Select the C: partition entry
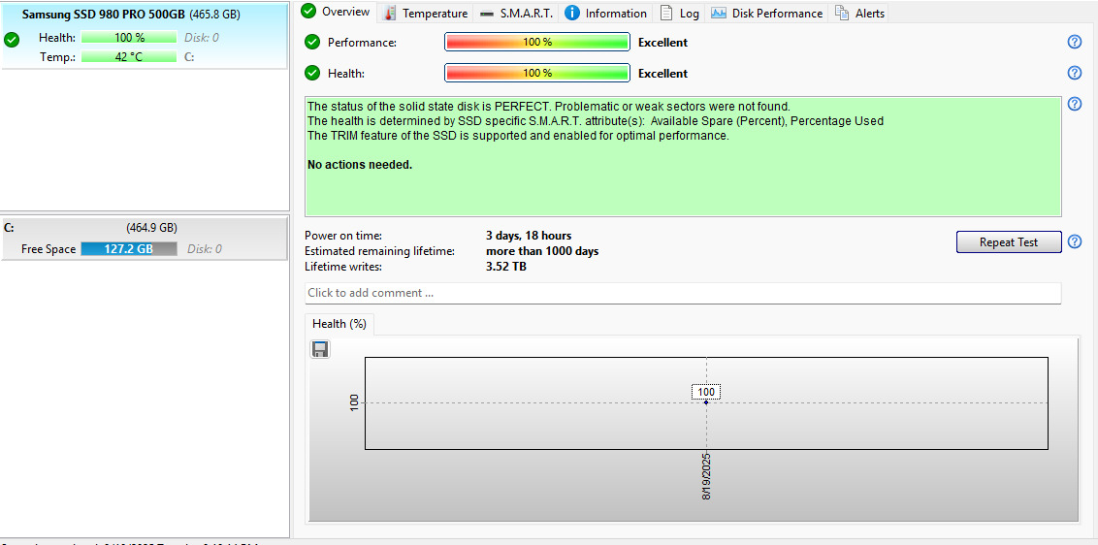 [x=145, y=239]
